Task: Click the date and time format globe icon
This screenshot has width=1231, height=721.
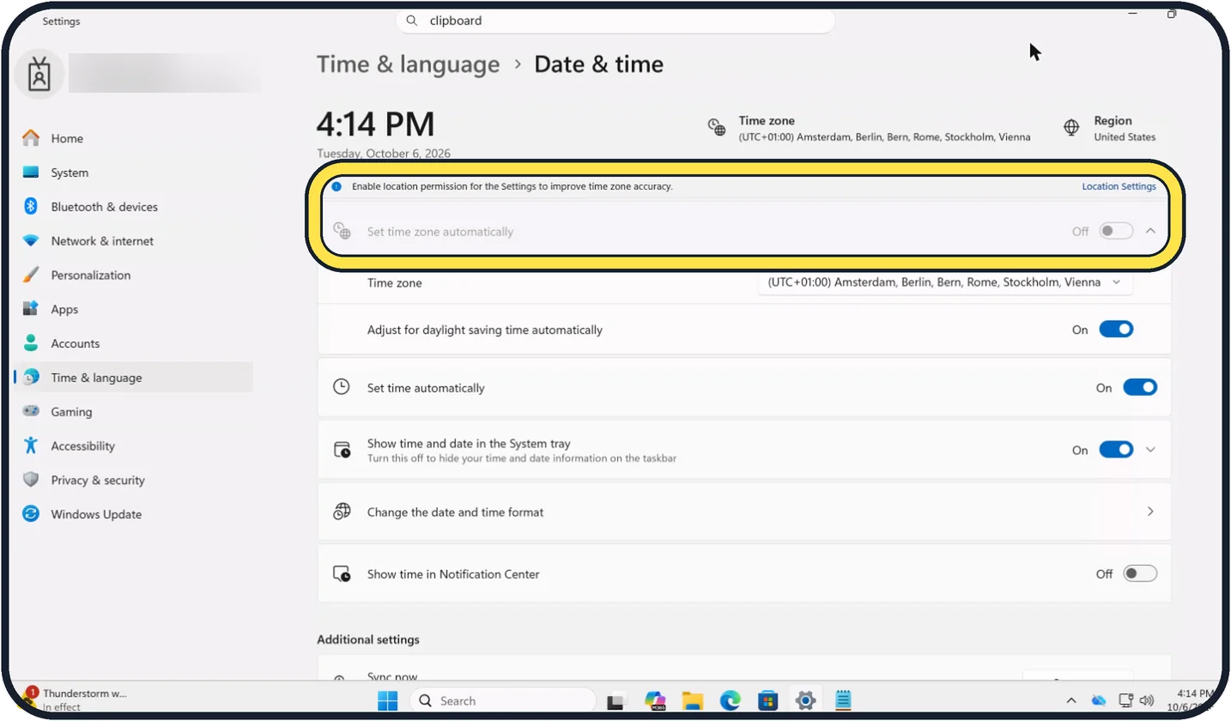Action: click(342, 512)
